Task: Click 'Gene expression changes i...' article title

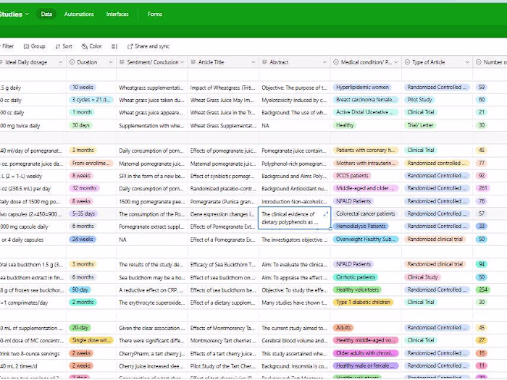Action: click(x=223, y=214)
